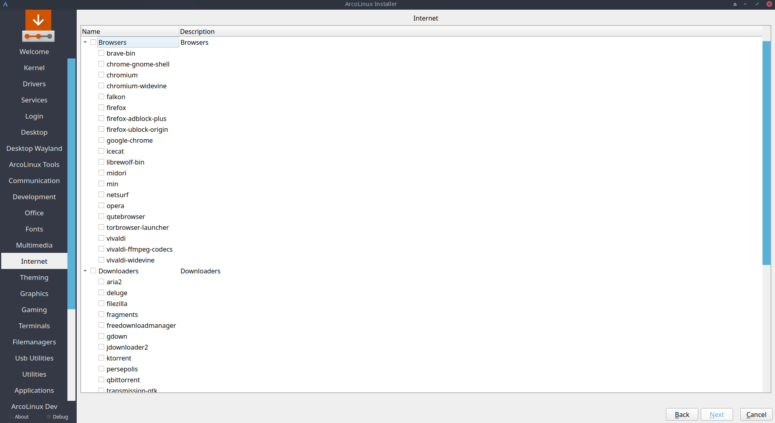Enable the opera checkbox
Screen dimensions: 775x423
point(101,205)
